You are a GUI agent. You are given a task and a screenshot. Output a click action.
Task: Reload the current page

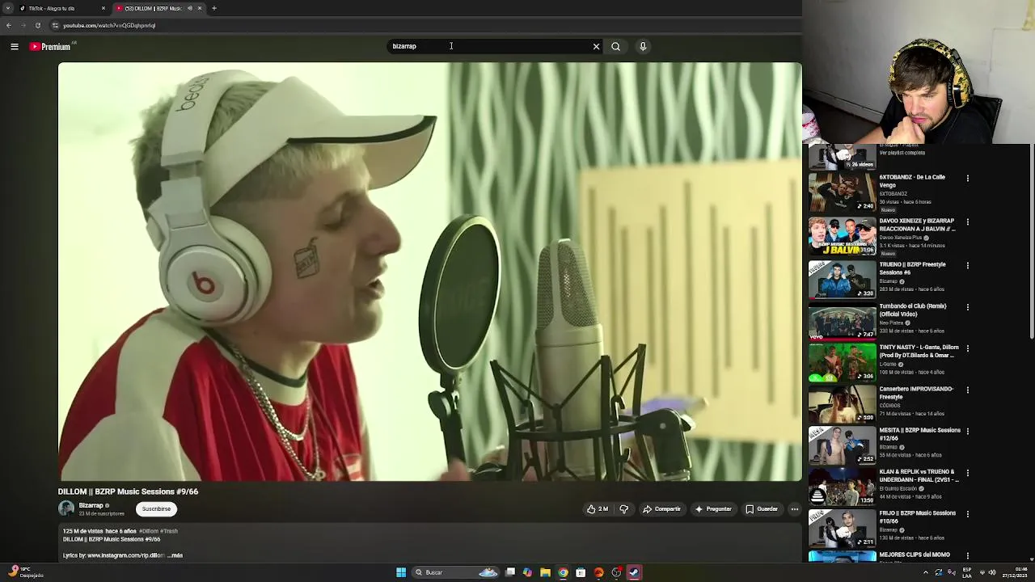point(37,25)
